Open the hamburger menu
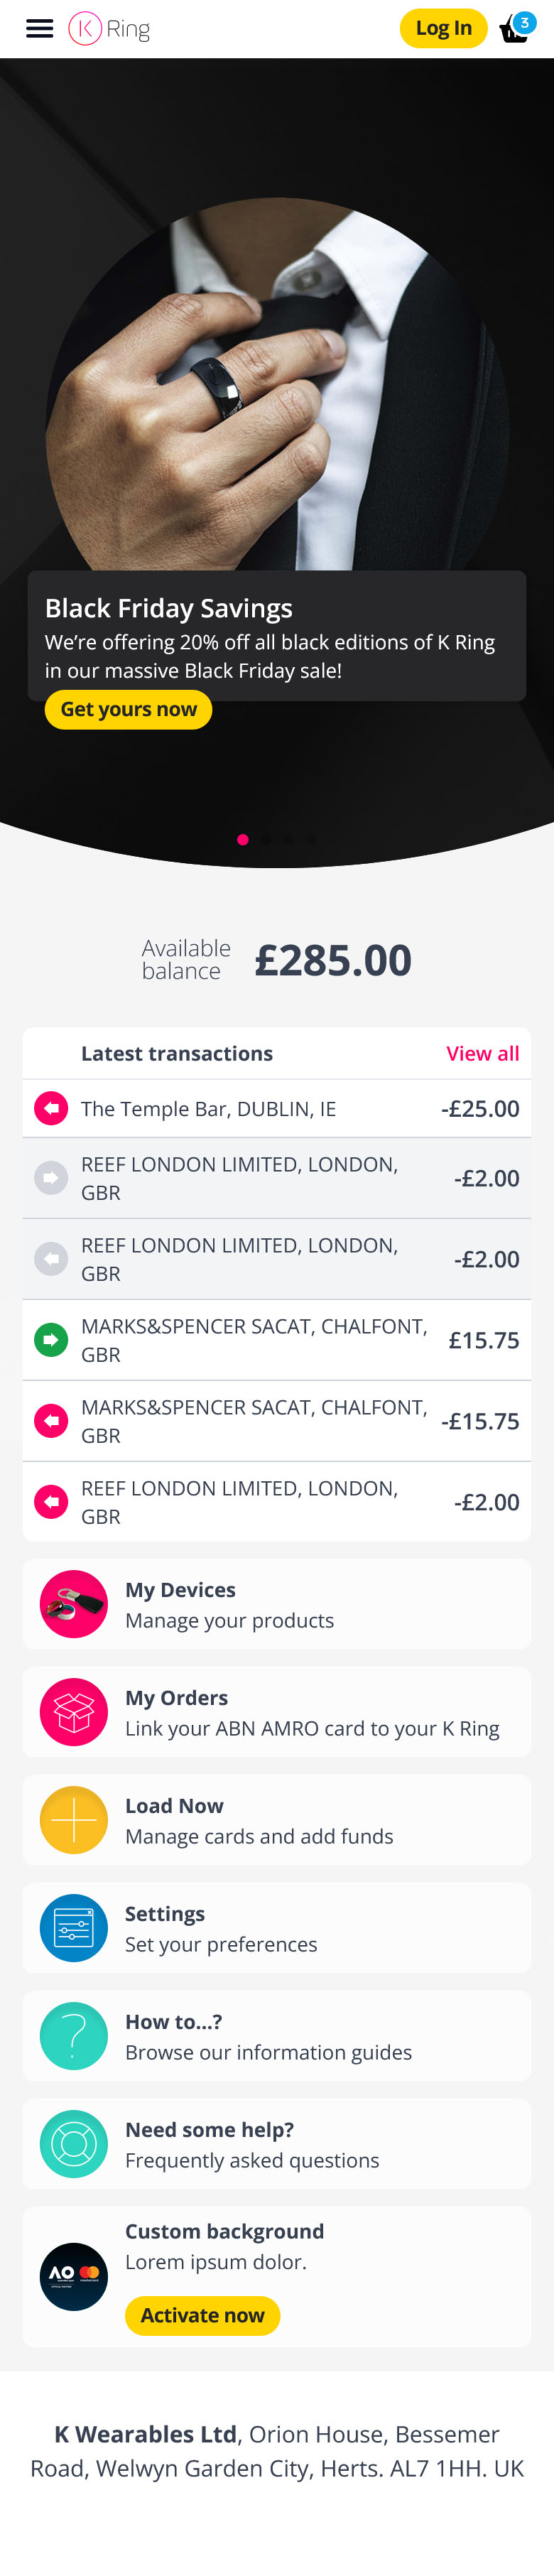Viewport: 554px width, 2576px height. (39, 28)
